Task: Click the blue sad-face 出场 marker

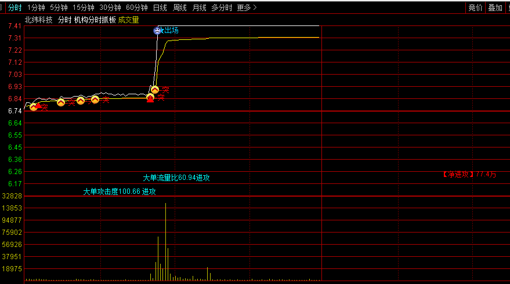Action: [x=157, y=31]
